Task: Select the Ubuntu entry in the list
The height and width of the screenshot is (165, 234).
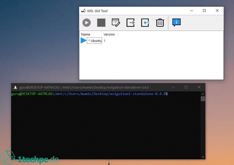Action: click(94, 41)
